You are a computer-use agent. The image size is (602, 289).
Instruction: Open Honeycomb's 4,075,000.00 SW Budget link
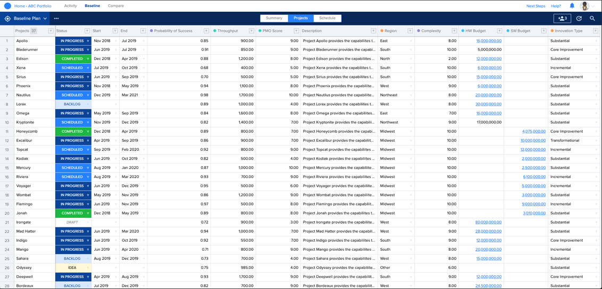click(x=533, y=131)
